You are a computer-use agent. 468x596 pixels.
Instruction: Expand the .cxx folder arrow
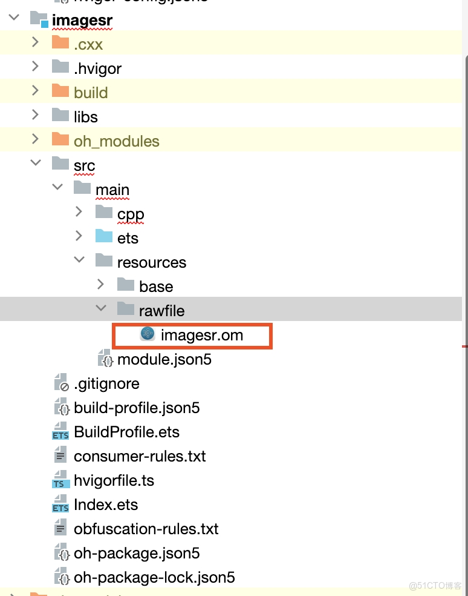(35, 44)
